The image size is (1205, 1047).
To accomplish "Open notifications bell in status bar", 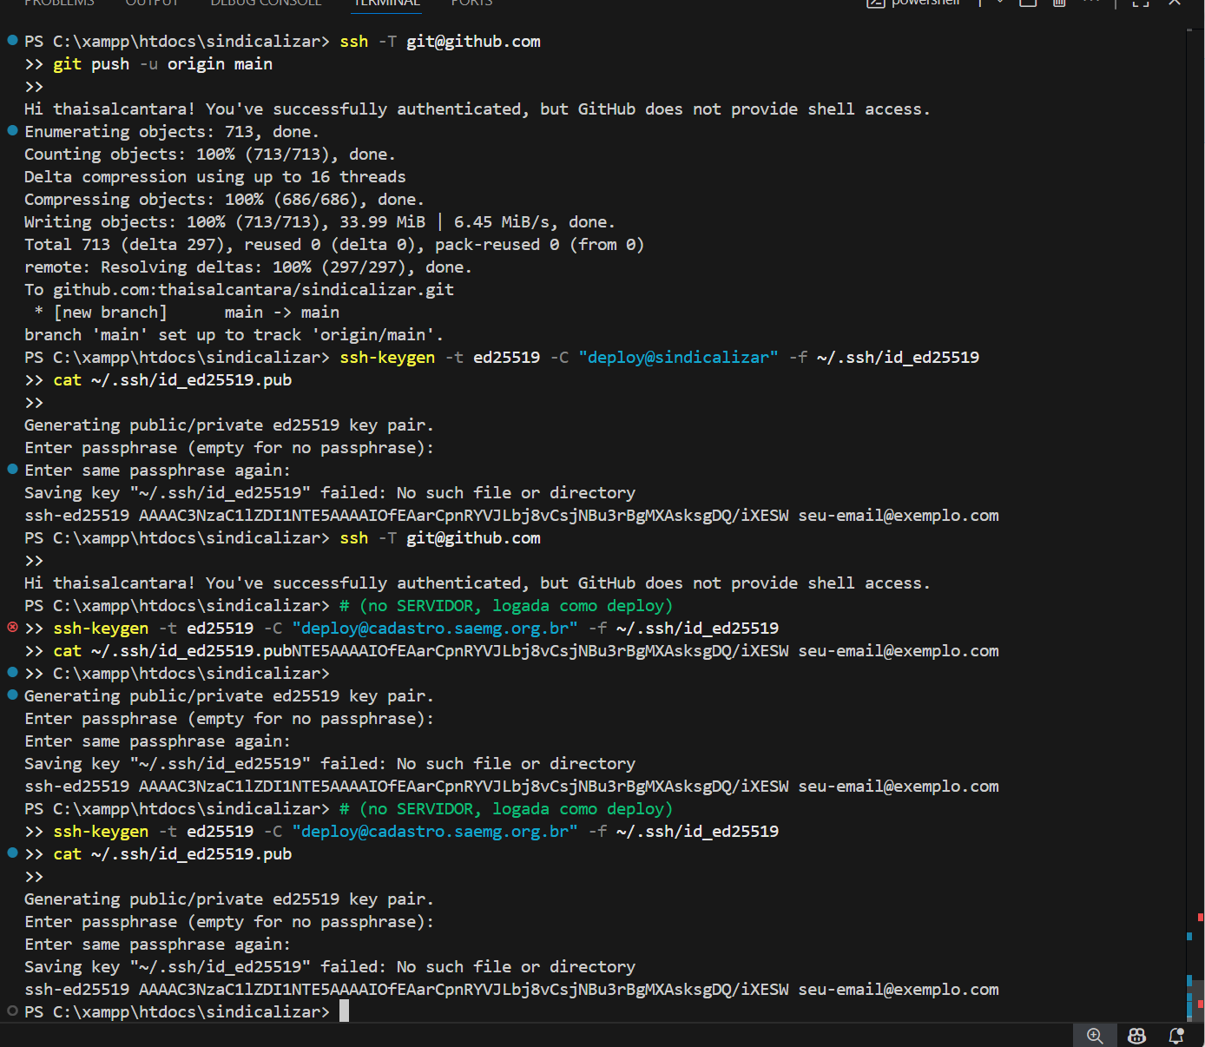I will coord(1176,1036).
